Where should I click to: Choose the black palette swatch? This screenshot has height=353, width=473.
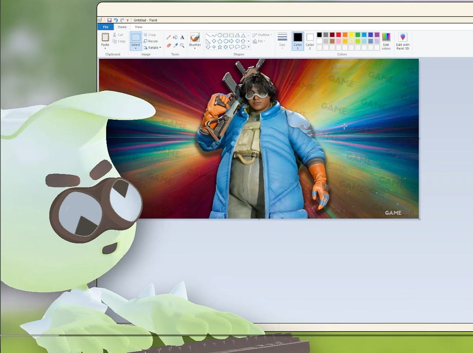point(319,34)
